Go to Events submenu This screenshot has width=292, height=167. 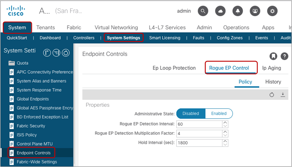click(262, 38)
